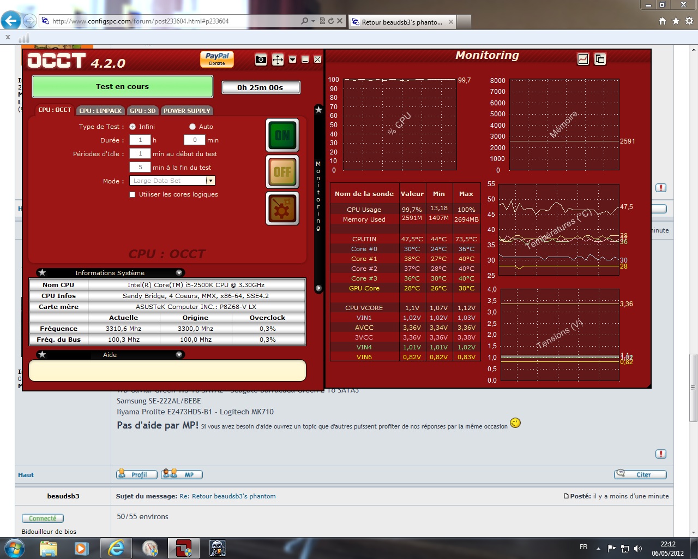Screen dimensions: 698x559
Task: Click the PayPal Donate button
Action: 217,59
